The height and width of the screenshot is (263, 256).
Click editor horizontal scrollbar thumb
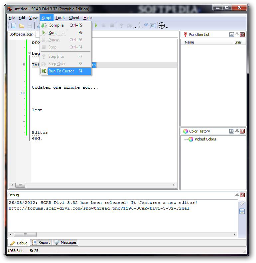coord(20,185)
